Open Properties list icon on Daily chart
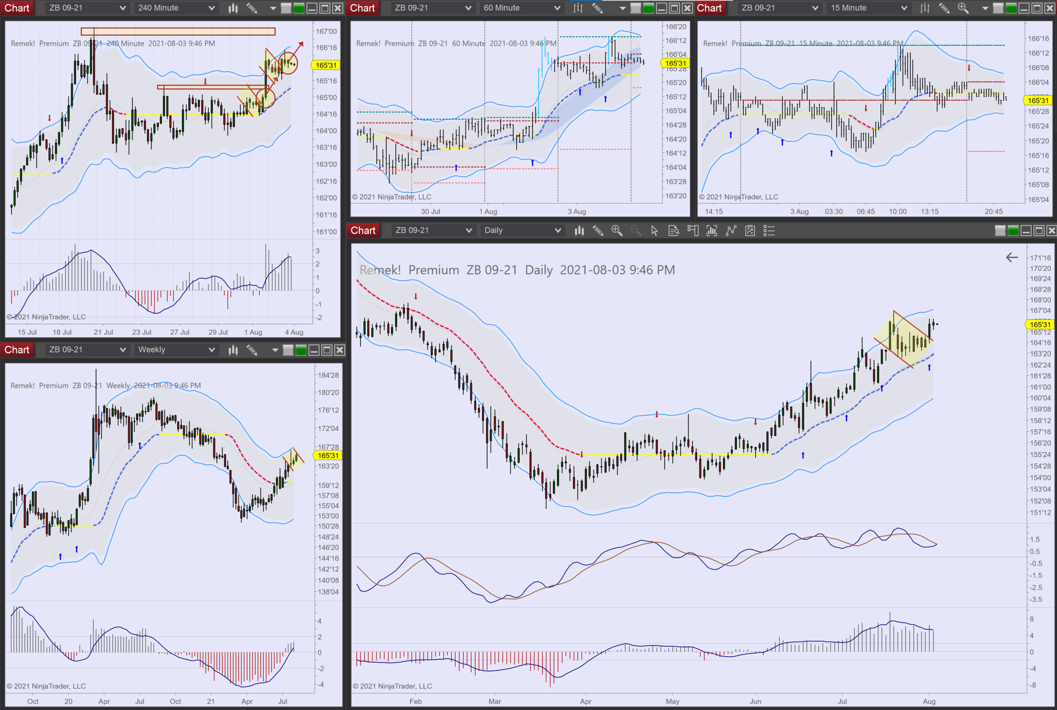 pyautogui.click(x=769, y=231)
